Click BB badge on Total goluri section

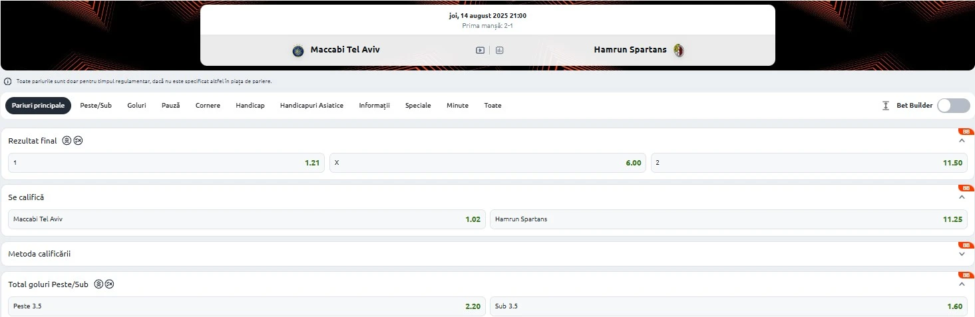pos(966,275)
